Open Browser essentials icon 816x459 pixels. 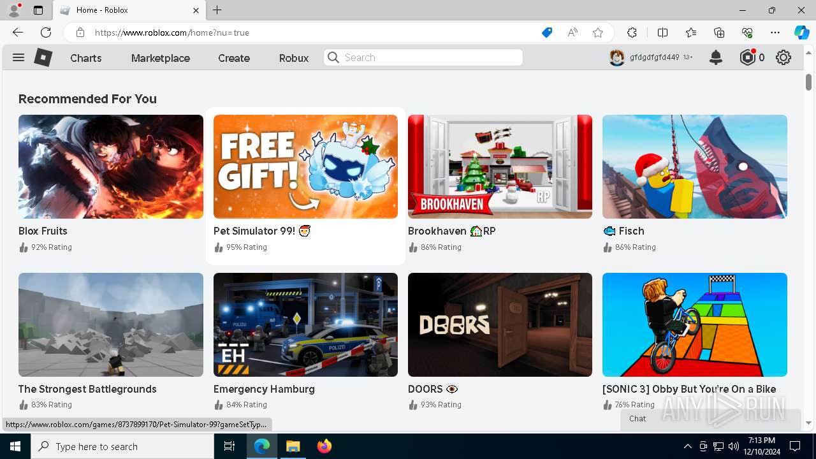tap(747, 33)
